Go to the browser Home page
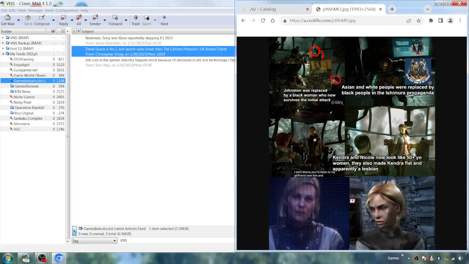 coord(273,21)
